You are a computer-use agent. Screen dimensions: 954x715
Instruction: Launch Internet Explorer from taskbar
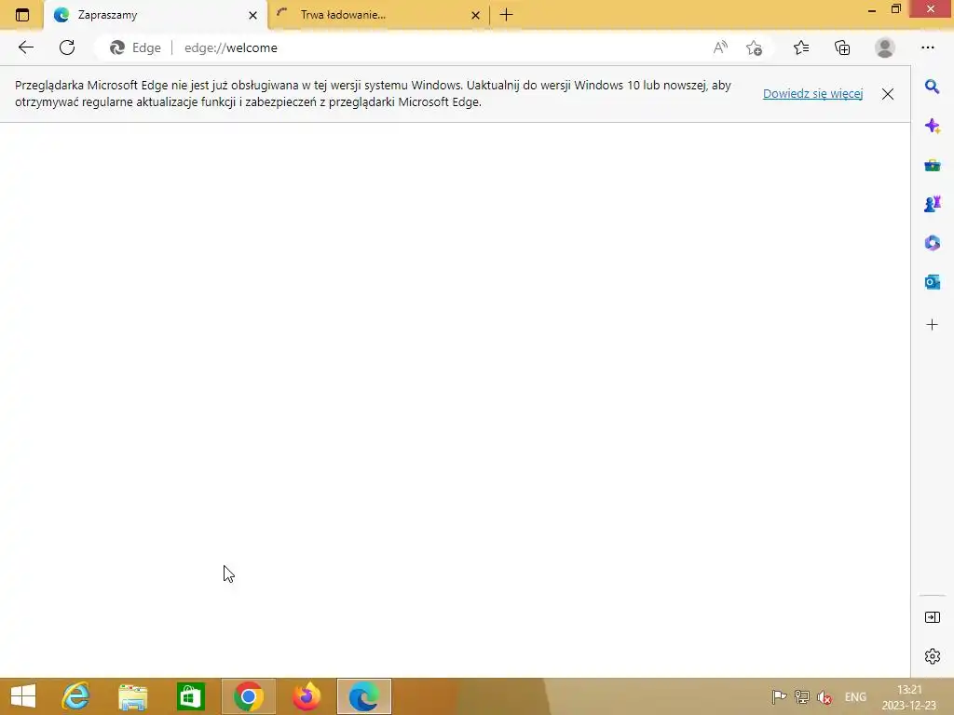pos(75,696)
